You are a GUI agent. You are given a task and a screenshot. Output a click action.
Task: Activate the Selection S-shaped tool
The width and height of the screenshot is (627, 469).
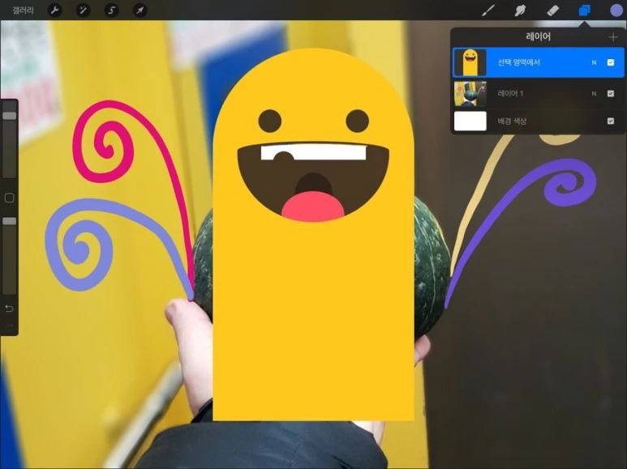click(x=112, y=11)
